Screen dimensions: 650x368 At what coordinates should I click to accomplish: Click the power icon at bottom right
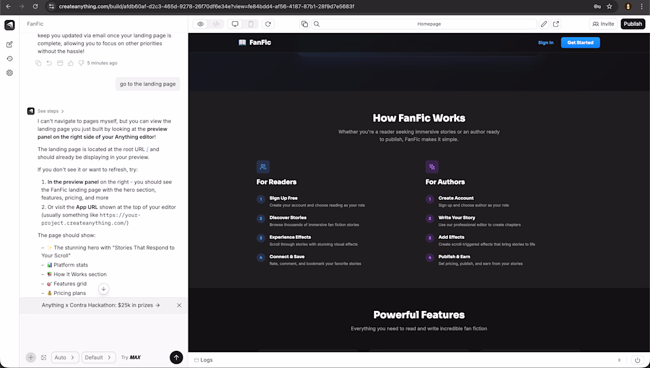(x=637, y=360)
